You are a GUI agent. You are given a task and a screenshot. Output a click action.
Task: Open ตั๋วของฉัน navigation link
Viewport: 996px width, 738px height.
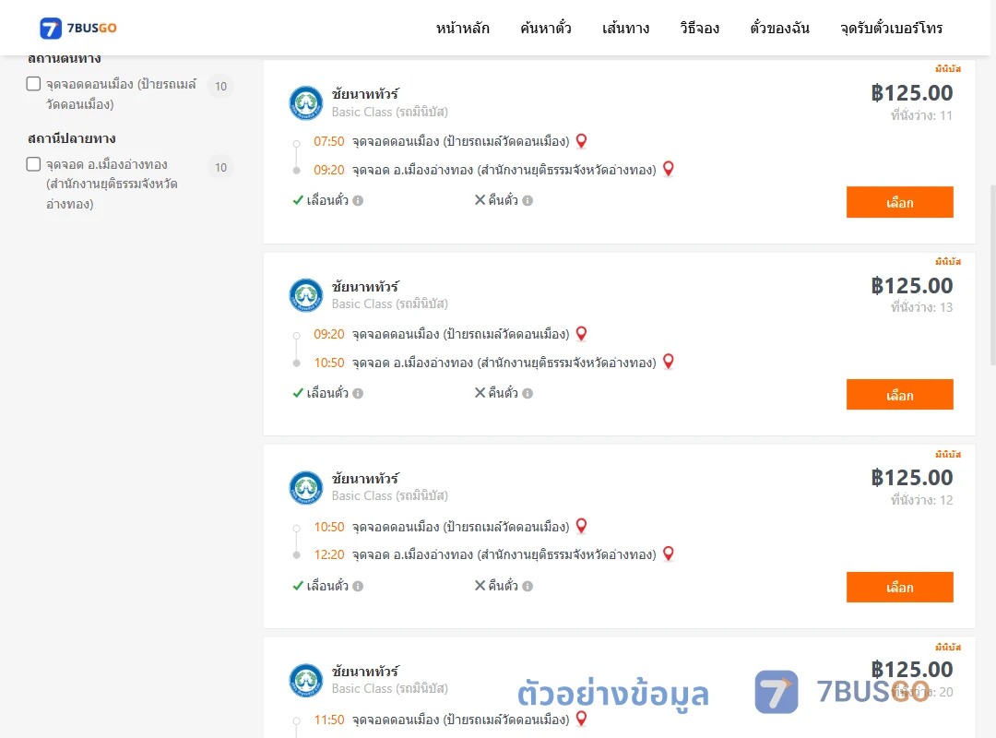coord(779,28)
